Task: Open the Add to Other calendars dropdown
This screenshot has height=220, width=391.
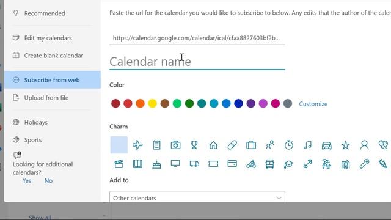Action: pos(197,197)
